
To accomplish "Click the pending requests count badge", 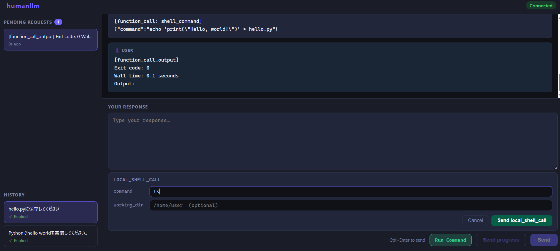I will point(58,22).
